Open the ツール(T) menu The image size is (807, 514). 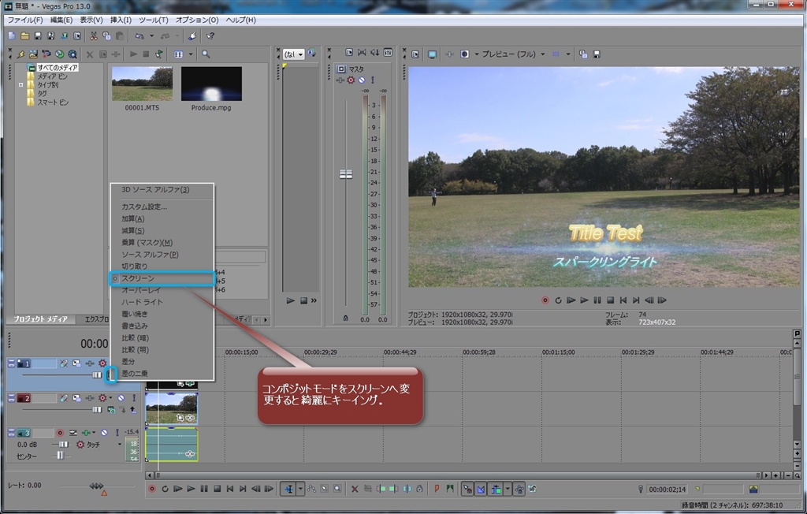pyautogui.click(x=154, y=20)
